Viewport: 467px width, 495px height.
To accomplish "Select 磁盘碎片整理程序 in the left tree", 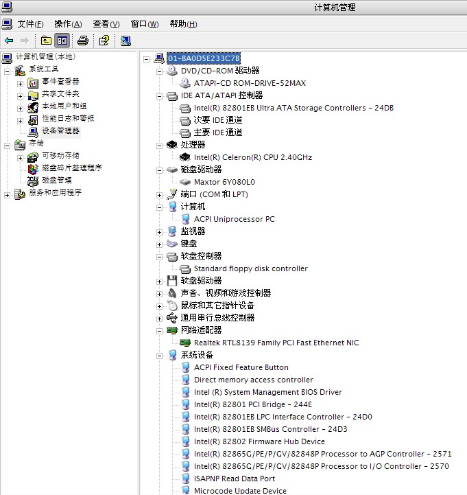I will coord(71,168).
